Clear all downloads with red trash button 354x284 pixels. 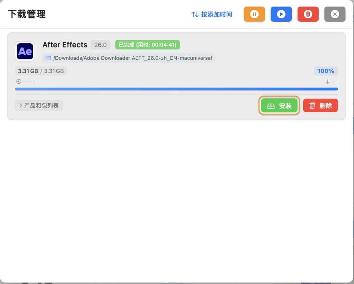308,14
